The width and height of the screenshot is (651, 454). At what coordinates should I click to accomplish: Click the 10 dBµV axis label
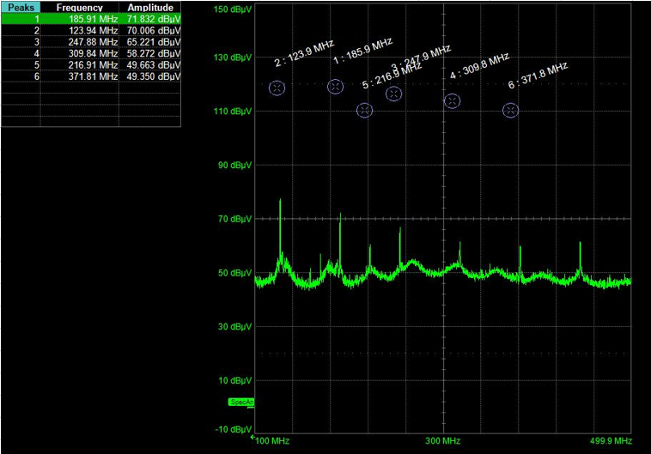coord(234,380)
